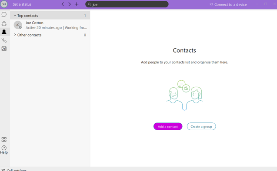Click the Other contacts count 0
Image resolution: width=277 pixels, height=171 pixels.
click(85, 35)
